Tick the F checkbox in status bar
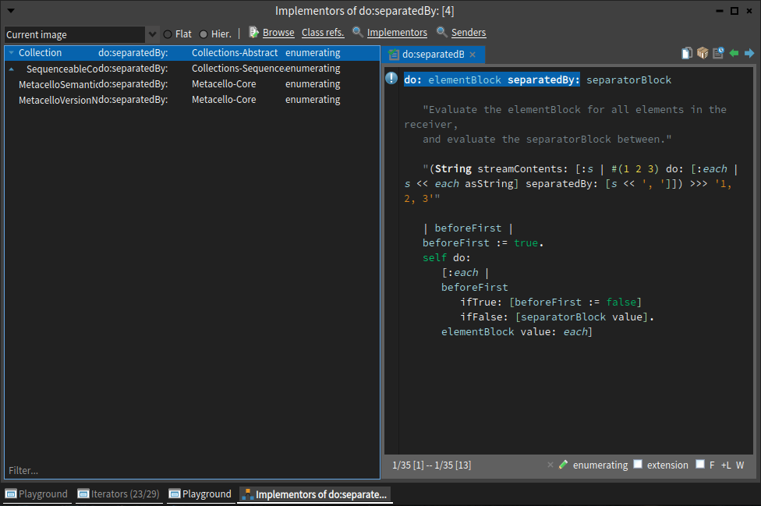 (x=699, y=465)
